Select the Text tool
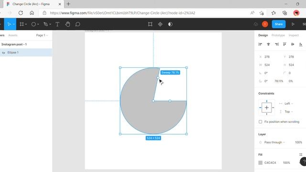This screenshot has width=306, height=172. coord(57,24)
